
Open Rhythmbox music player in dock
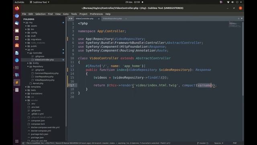17,38
